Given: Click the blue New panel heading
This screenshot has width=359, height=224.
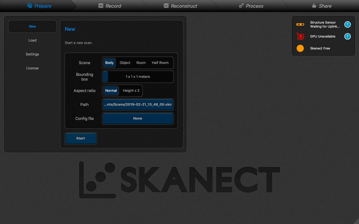Looking at the screenshot, I should click(x=70, y=29).
